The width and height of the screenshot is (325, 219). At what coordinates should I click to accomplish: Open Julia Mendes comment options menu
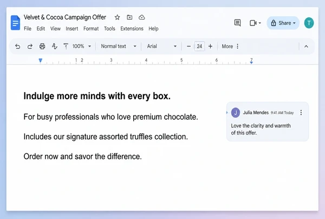click(x=301, y=113)
